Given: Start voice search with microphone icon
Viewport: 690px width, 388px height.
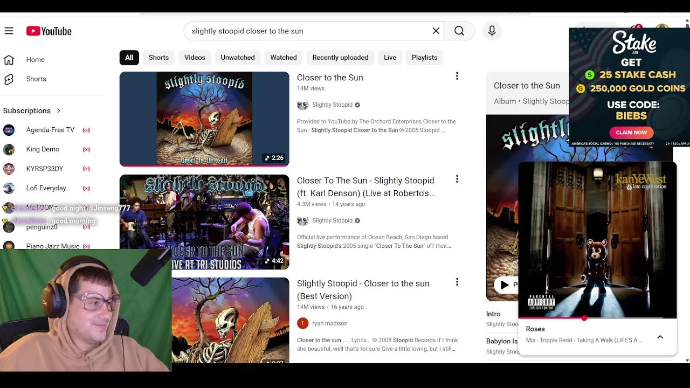Looking at the screenshot, I should 492,31.
